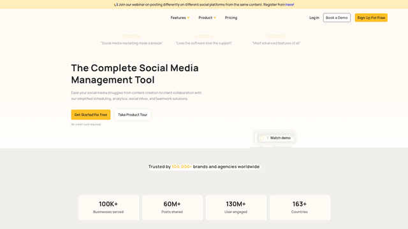
Task: Click Get Started For Free button
Action: (91, 114)
